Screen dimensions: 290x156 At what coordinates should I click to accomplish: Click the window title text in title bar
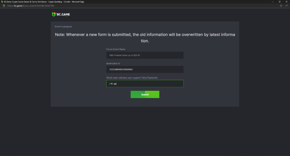(x=41, y=2)
